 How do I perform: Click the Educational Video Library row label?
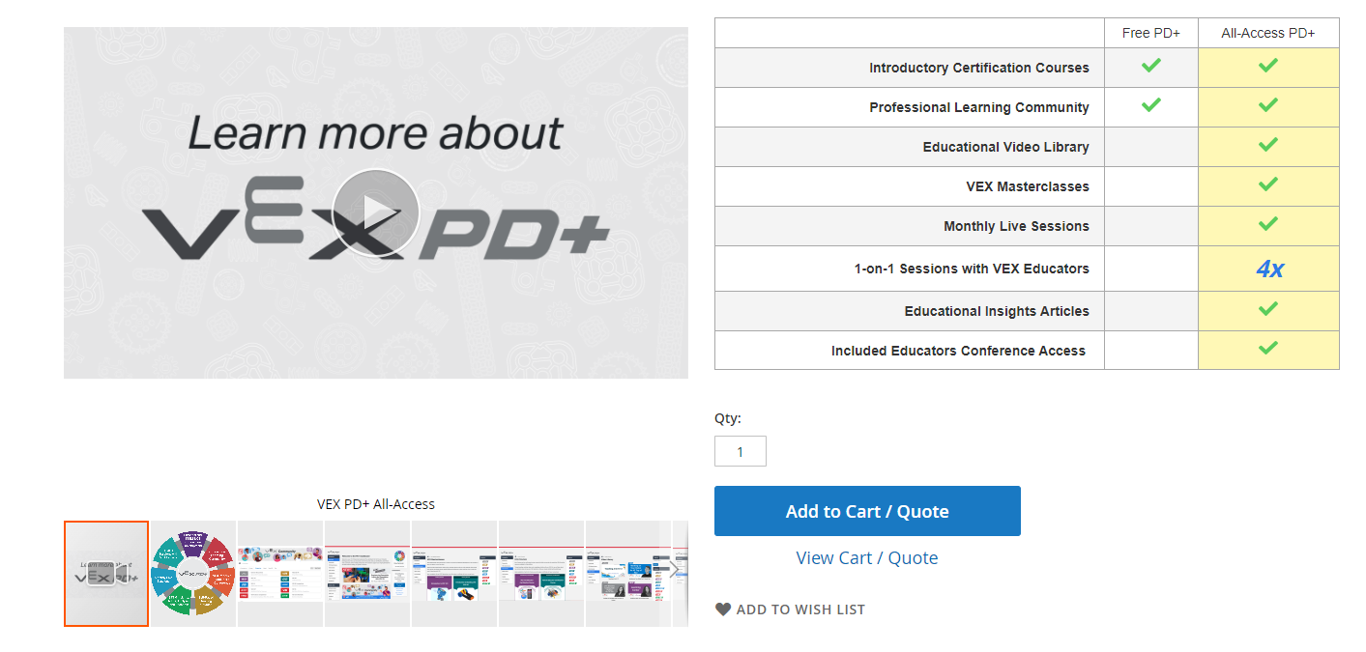(x=1006, y=147)
